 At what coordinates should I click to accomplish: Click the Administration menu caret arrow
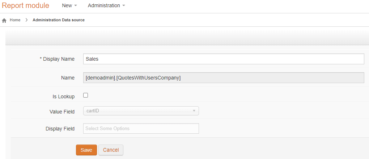tap(124, 6)
